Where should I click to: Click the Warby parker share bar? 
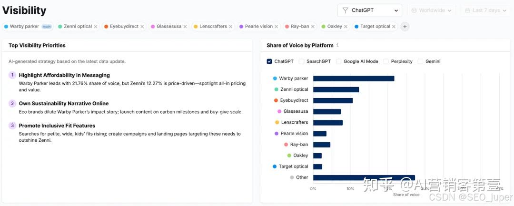pos(354,78)
